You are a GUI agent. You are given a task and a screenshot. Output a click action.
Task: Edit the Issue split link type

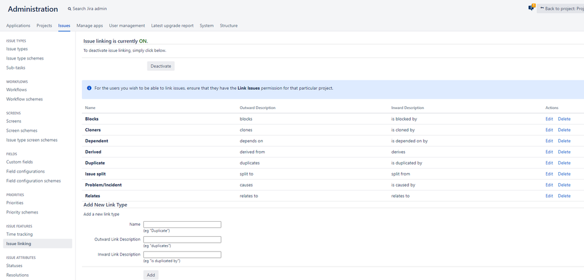pos(549,174)
